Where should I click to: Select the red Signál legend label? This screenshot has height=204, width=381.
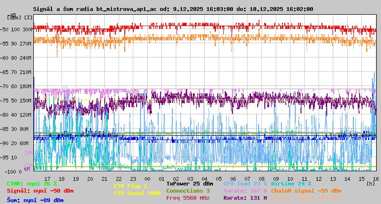point(40,191)
